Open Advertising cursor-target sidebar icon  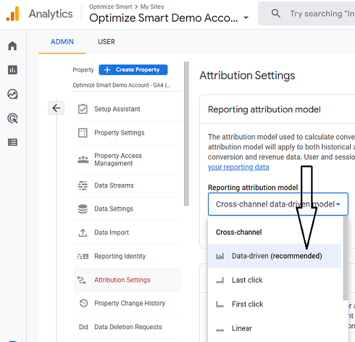point(12,118)
